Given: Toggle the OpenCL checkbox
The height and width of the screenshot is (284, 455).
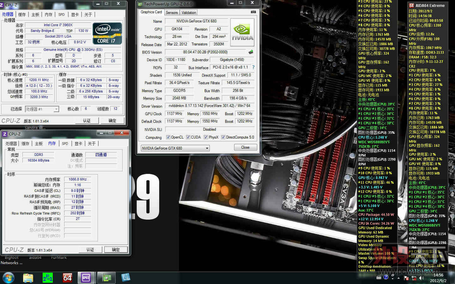Looking at the screenshot, I should [168, 137].
